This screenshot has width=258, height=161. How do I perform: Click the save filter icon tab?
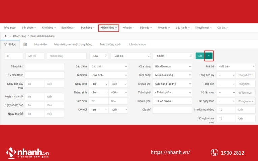click(25, 44)
